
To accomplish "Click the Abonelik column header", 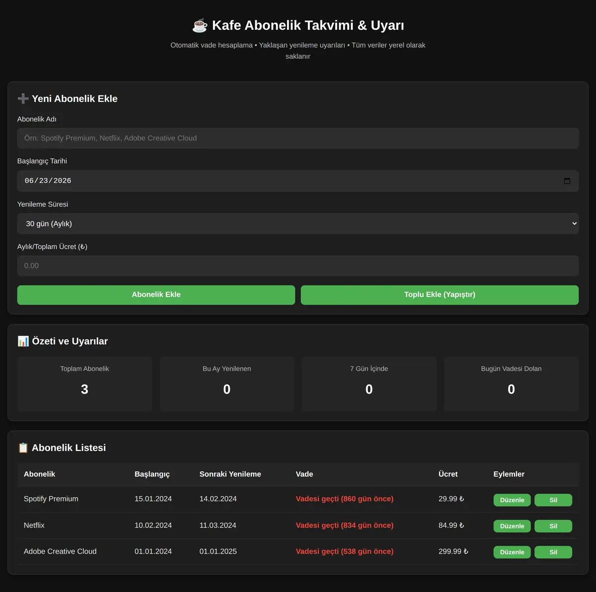I will coord(39,474).
